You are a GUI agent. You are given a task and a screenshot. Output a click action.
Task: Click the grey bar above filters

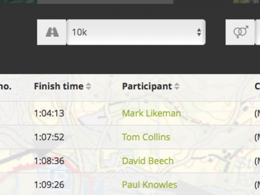105,2
